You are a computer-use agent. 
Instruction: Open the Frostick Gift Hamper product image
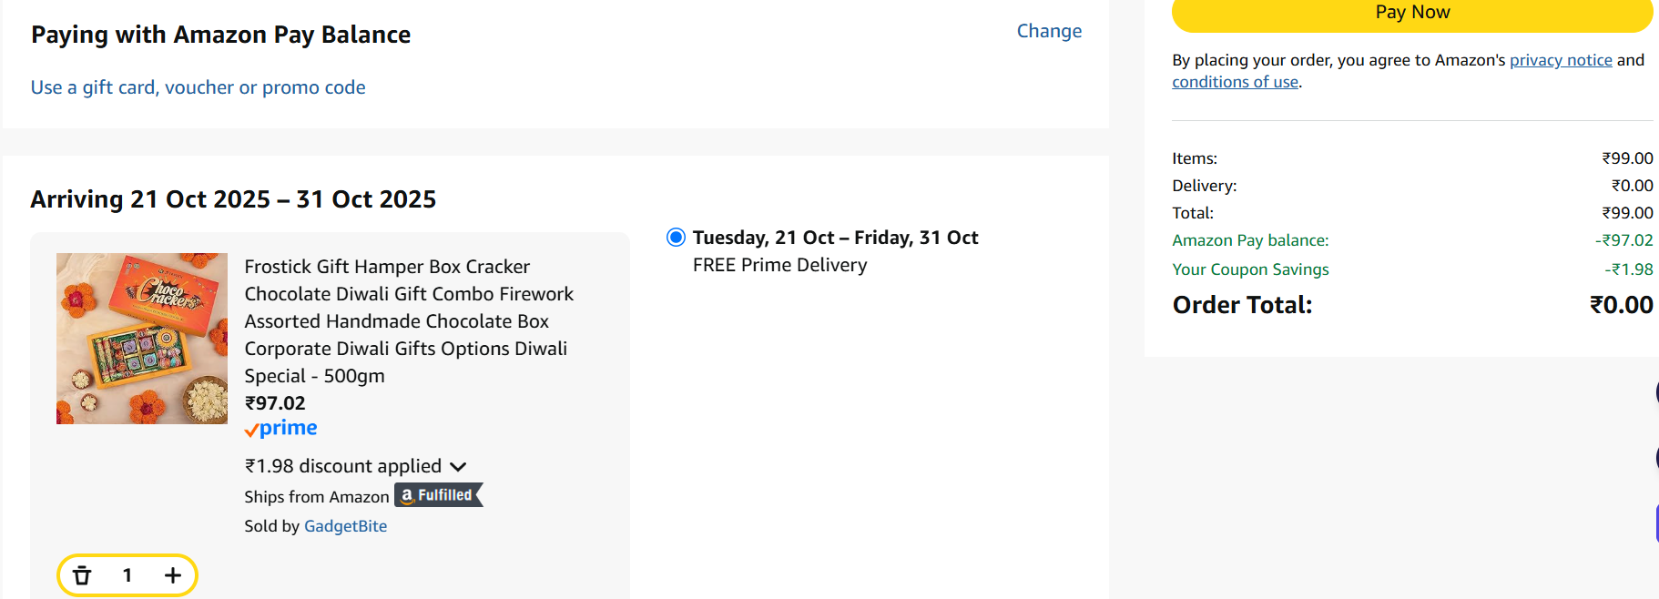(x=142, y=339)
